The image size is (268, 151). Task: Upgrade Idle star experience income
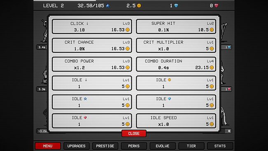92,102
